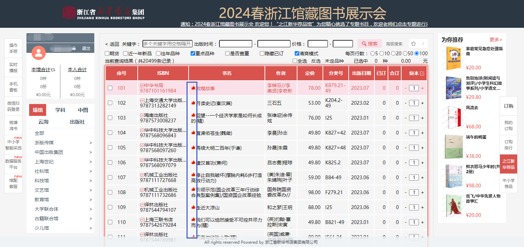Click the comment icon before 中华书局
The image size is (524, 247).
tap(142, 86)
